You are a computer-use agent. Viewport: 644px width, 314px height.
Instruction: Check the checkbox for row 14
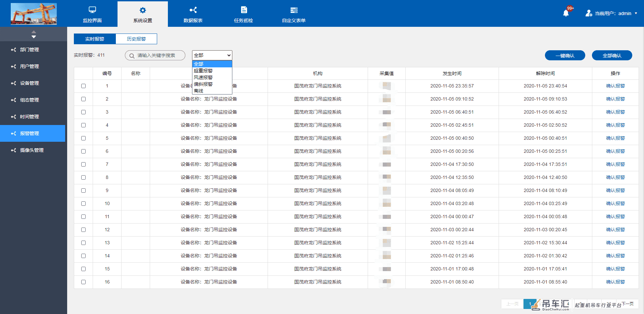(x=83, y=256)
